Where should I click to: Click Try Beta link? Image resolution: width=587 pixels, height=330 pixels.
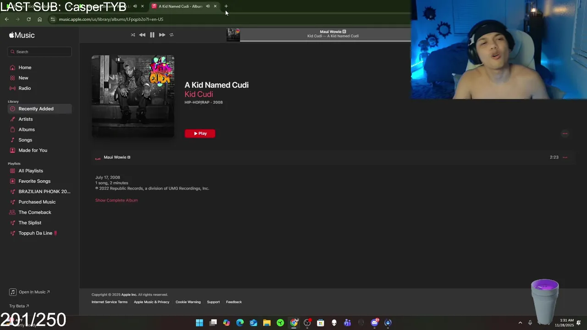pyautogui.click(x=19, y=306)
